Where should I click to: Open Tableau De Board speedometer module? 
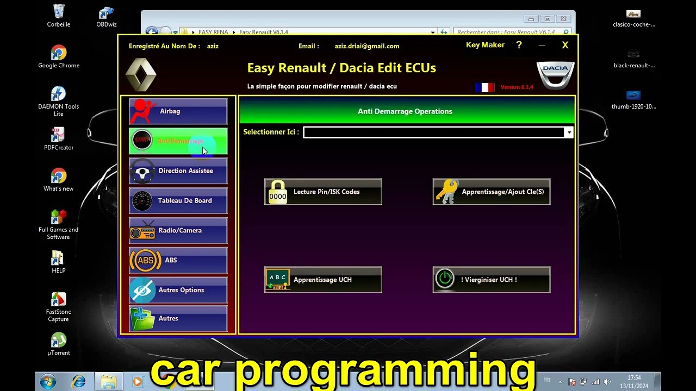pos(178,201)
